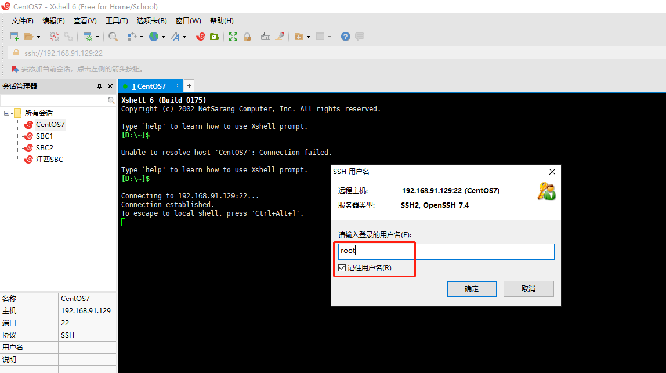
Task: Click the speech bubble feedback icon
Action: 360,37
